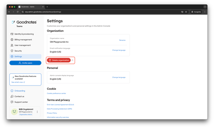Open Identity & provisioning section

[24, 34]
